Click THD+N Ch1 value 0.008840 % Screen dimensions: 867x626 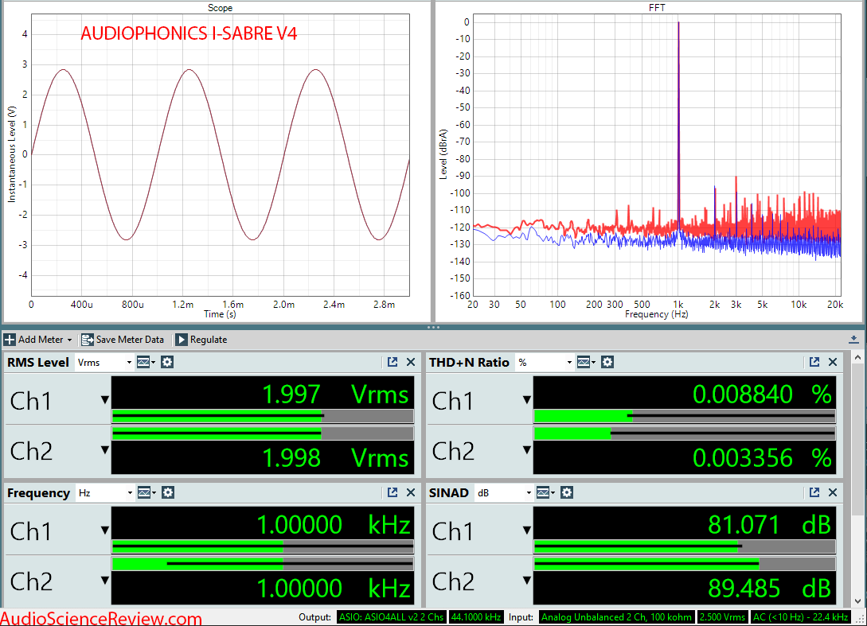coord(762,395)
